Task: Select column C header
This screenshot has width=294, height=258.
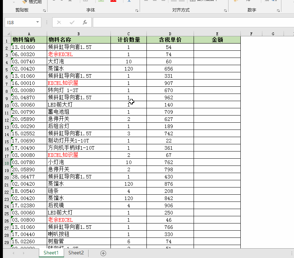Action: [x=128, y=34]
